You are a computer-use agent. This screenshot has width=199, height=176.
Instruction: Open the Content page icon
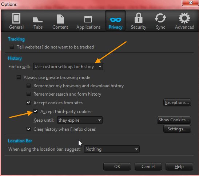60,19
